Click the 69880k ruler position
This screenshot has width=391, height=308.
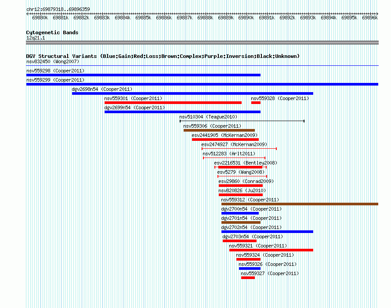pos(40,18)
